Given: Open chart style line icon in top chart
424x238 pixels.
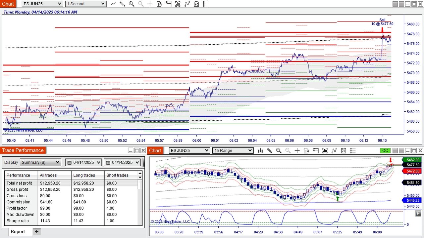Looking at the screenshot, I should (x=113, y=4).
